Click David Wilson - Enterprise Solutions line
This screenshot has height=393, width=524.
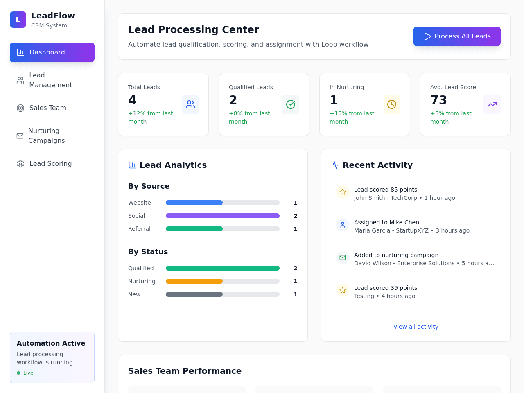click(424, 263)
